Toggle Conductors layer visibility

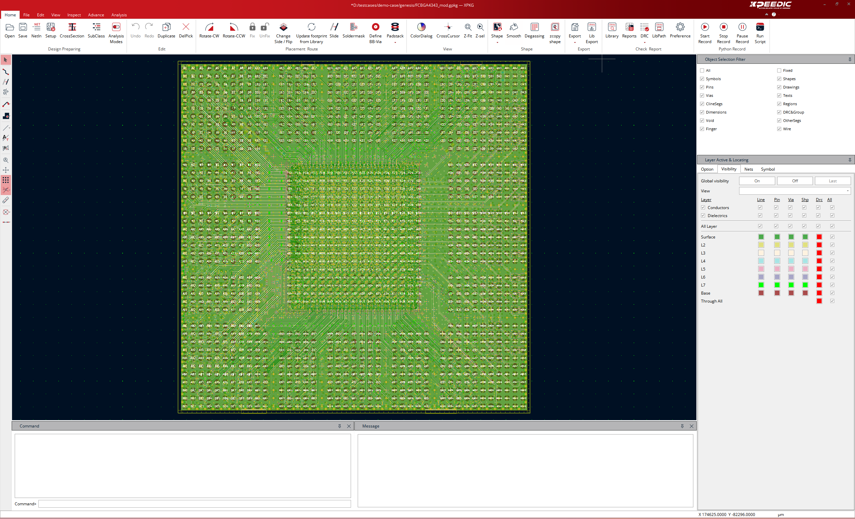point(703,207)
